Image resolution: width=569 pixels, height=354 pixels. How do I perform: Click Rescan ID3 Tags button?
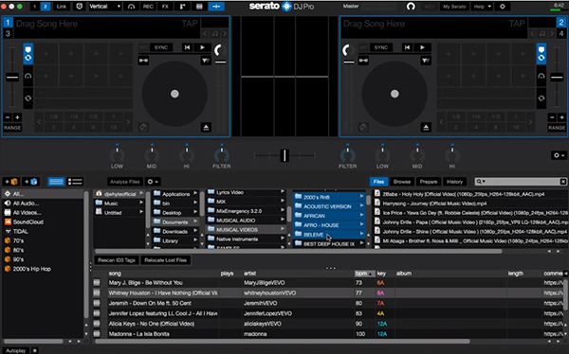(x=117, y=260)
